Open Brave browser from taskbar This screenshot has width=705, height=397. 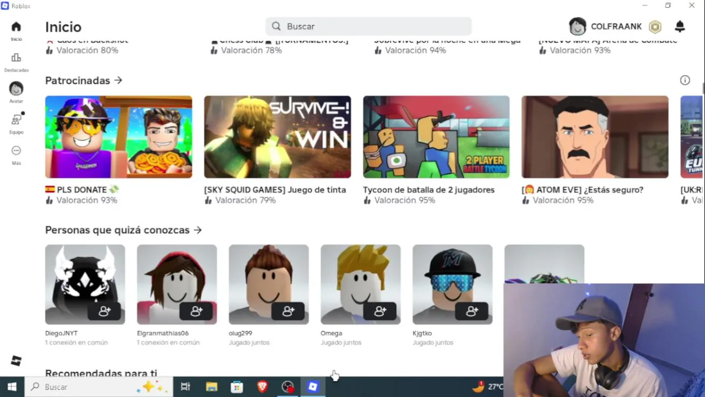(x=262, y=387)
